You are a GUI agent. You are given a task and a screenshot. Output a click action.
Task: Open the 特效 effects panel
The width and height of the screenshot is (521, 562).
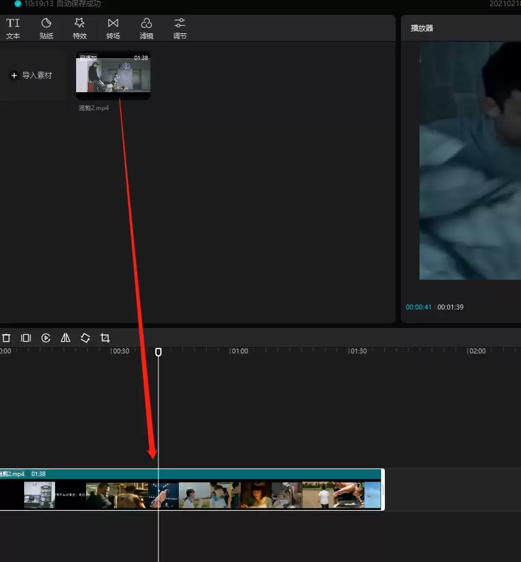point(80,28)
